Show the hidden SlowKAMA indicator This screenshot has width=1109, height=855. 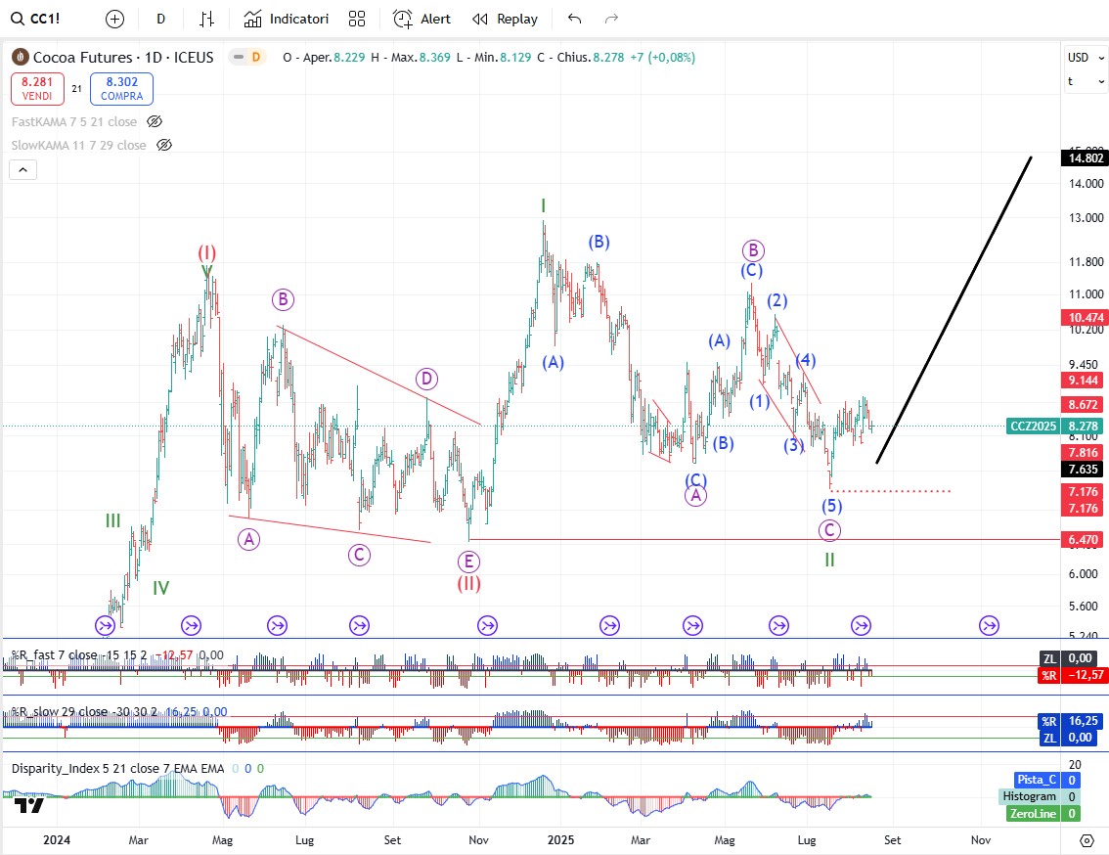pos(164,145)
